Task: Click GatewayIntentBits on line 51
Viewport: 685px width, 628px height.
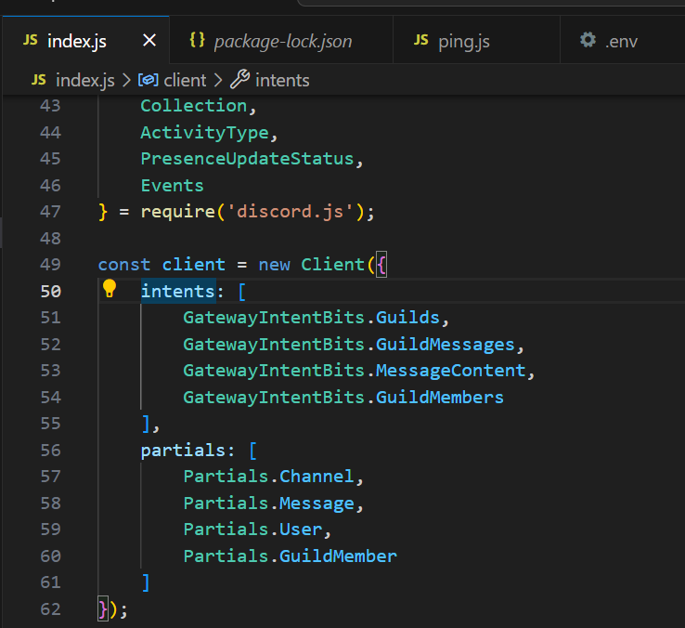Action: (274, 318)
